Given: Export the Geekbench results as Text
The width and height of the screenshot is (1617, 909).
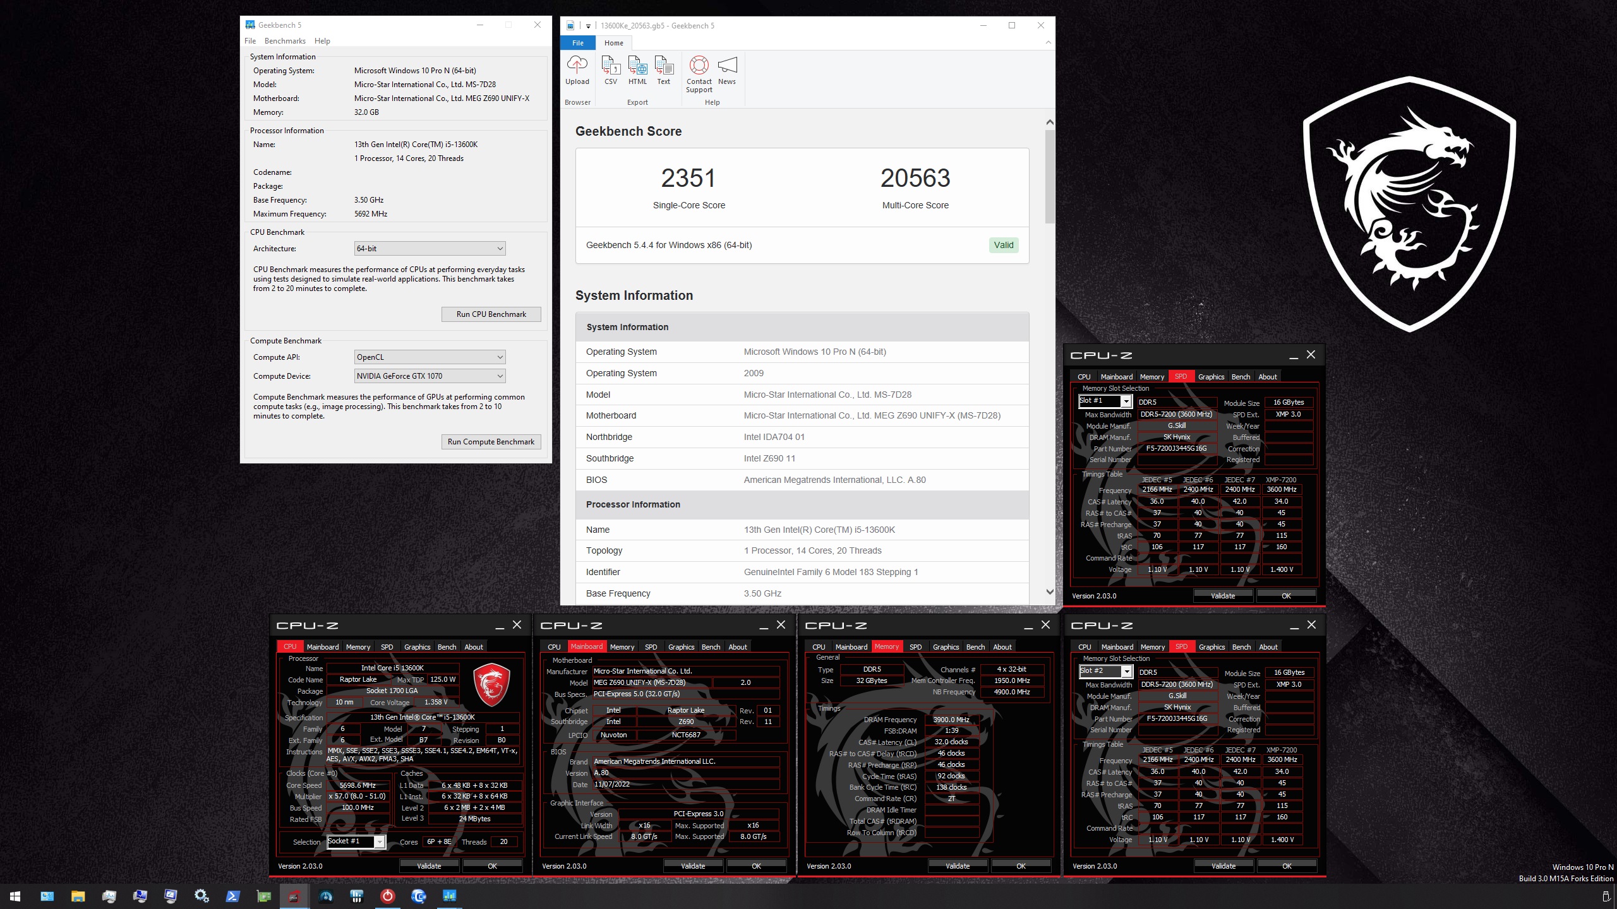Looking at the screenshot, I should coord(663,71).
